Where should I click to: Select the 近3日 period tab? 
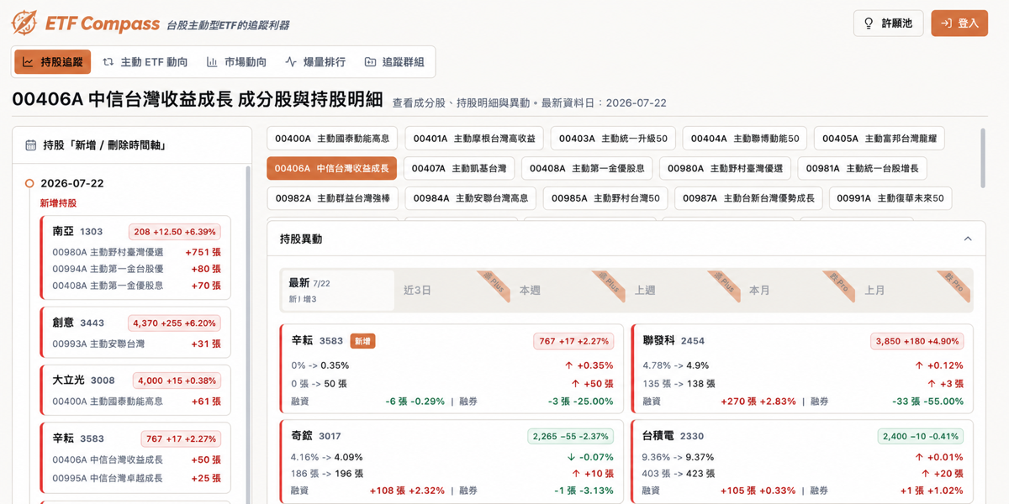(x=452, y=290)
